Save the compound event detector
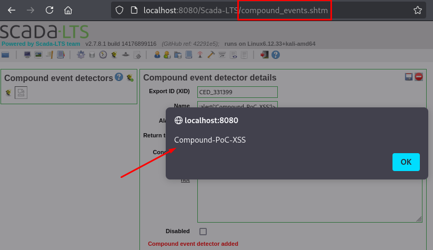This screenshot has height=250, width=433. 409,77
